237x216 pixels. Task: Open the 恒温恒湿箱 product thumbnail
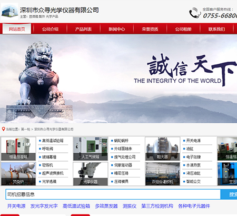[18, 149]
